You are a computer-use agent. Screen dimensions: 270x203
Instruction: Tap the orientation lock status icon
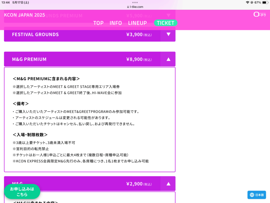tap(252, 2)
